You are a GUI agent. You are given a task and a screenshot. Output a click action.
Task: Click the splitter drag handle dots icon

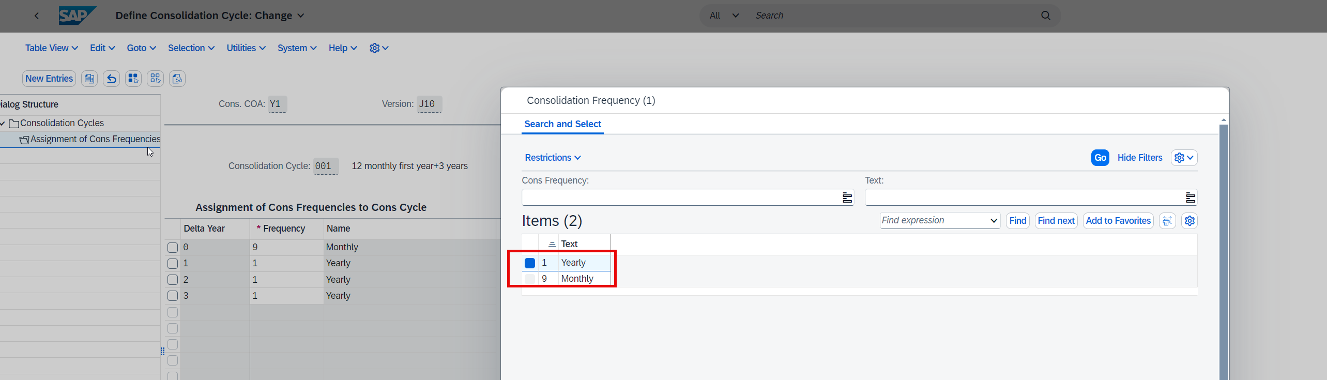(x=162, y=352)
